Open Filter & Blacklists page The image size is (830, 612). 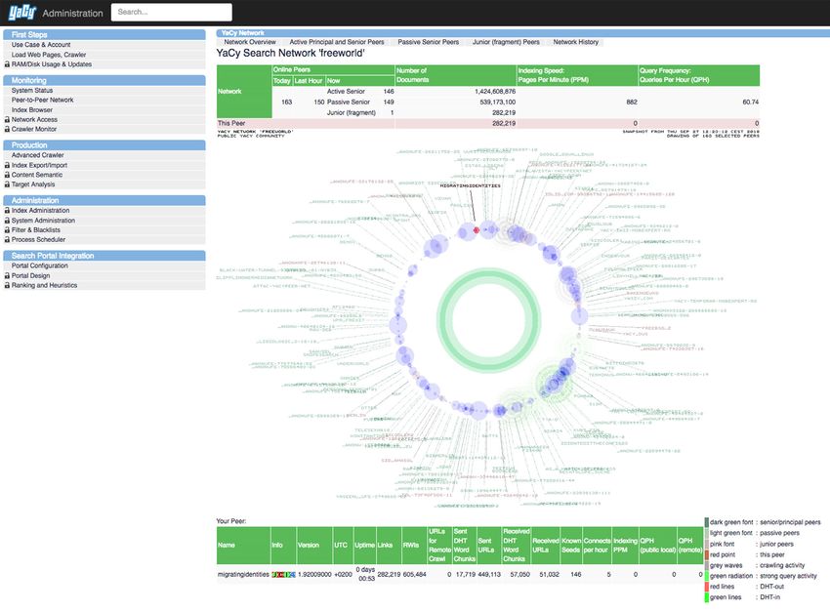pos(36,229)
